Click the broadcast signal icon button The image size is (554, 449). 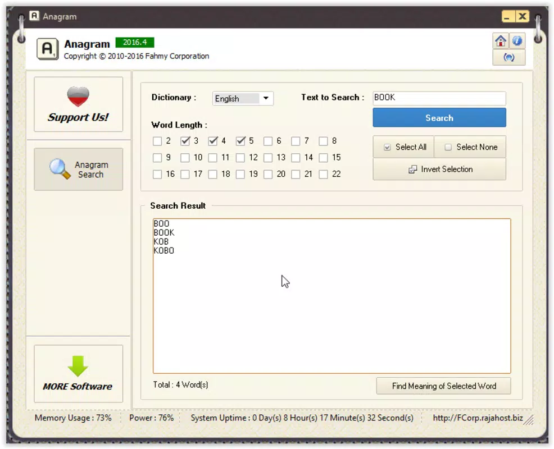point(509,57)
